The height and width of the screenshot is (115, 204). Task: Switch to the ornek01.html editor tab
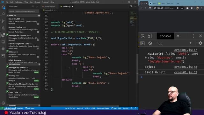[50, 6]
